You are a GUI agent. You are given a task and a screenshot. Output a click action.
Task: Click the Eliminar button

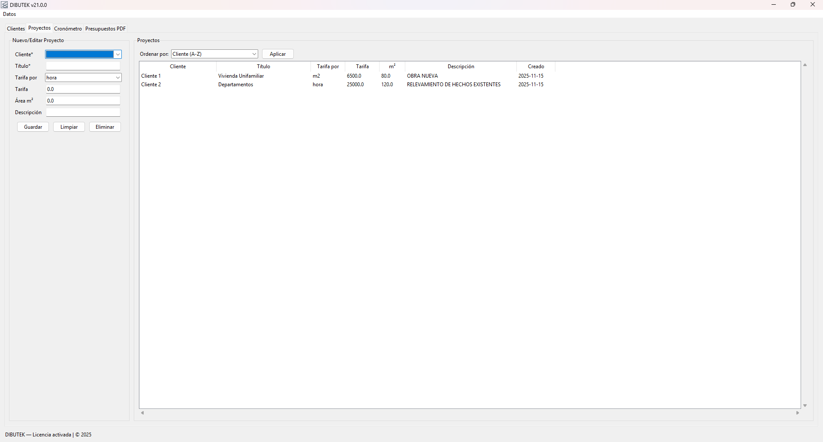tap(105, 127)
